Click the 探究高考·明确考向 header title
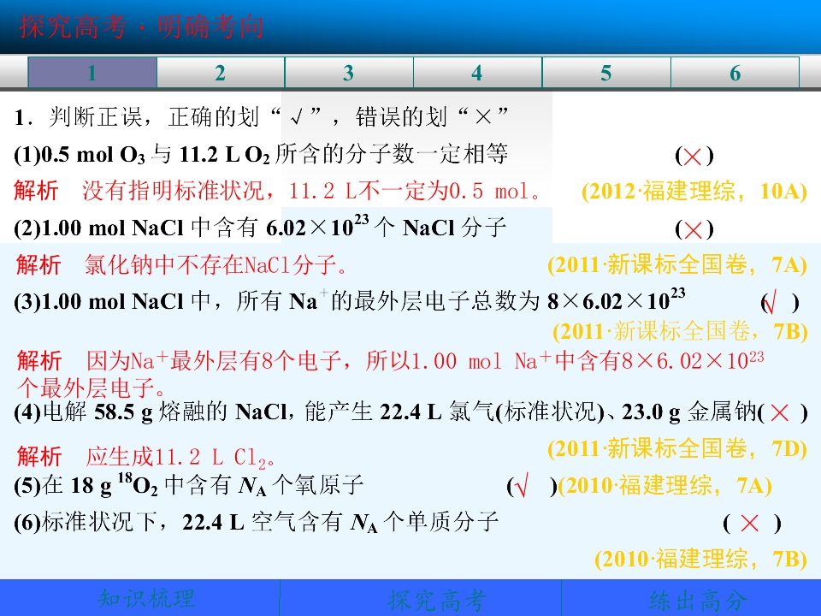Image resolution: width=821 pixels, height=616 pixels. (x=141, y=27)
